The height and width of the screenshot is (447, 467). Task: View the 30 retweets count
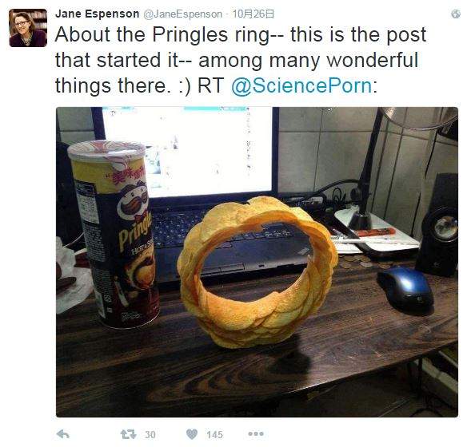pos(150,435)
